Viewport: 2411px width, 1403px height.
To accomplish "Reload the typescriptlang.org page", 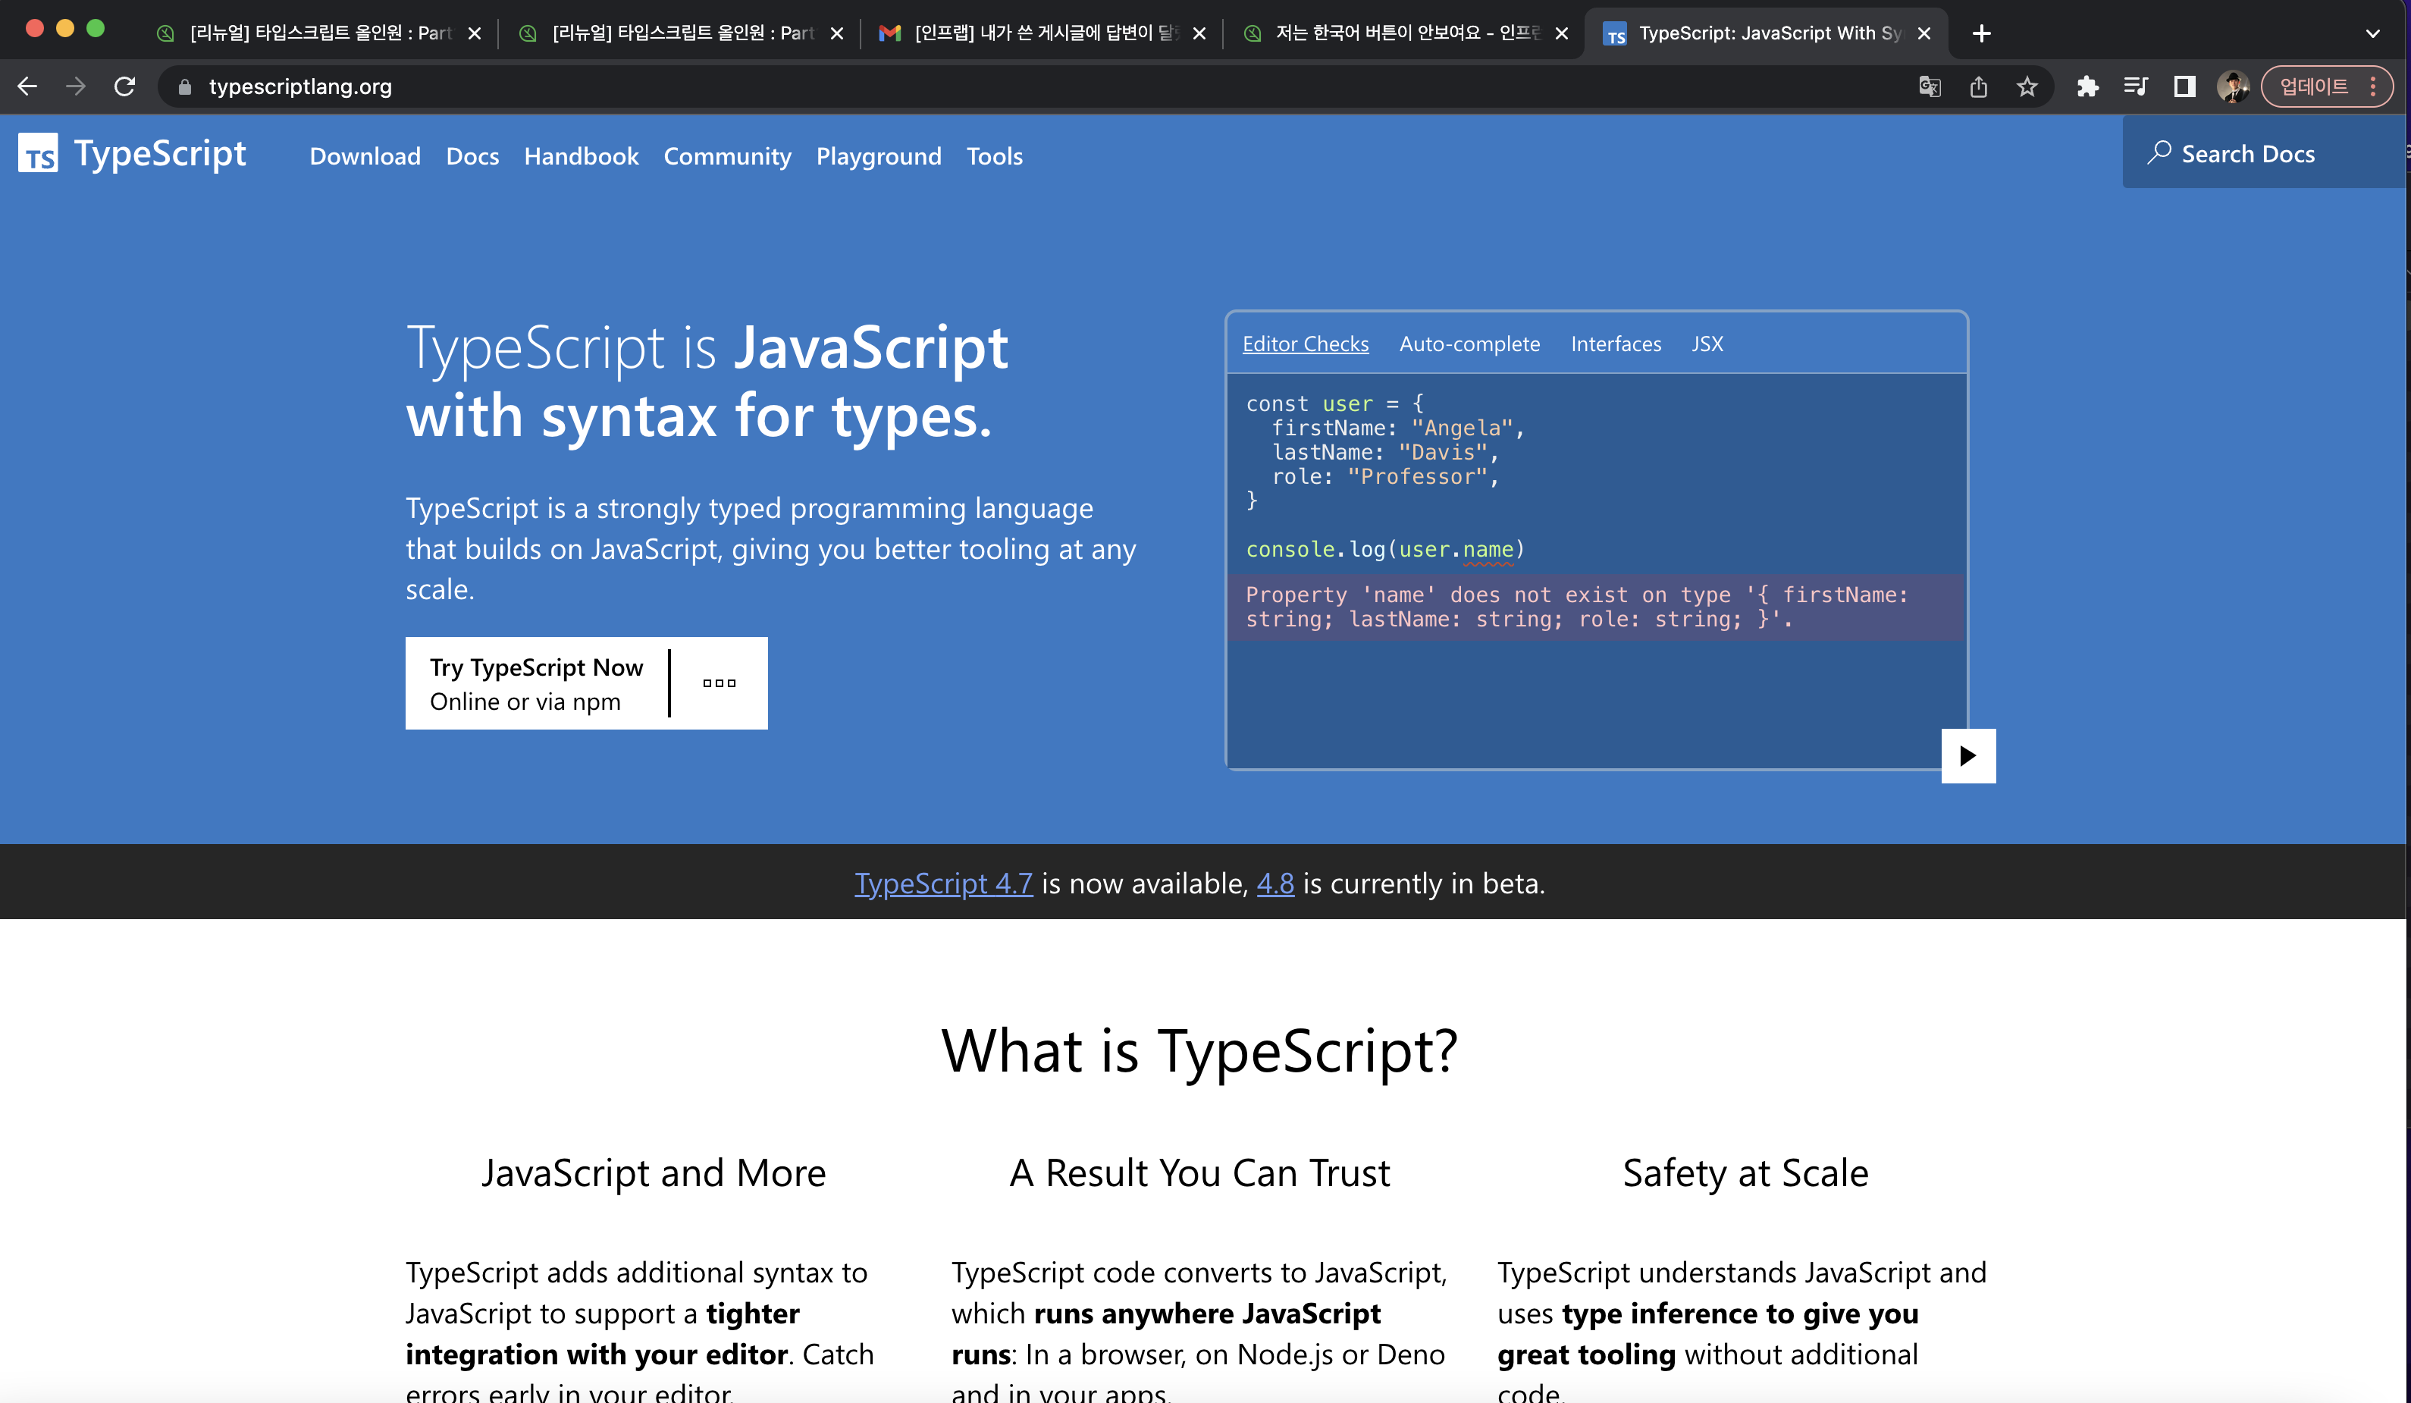I will point(124,86).
